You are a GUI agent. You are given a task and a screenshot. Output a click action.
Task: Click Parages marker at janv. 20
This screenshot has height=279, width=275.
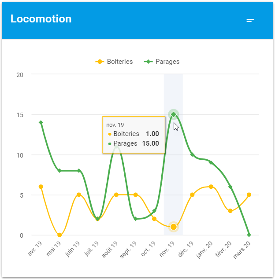coord(211,163)
